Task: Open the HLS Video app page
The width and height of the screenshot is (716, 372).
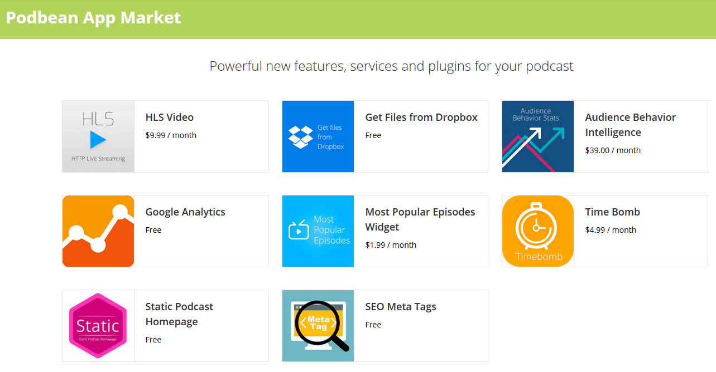Action: point(169,117)
